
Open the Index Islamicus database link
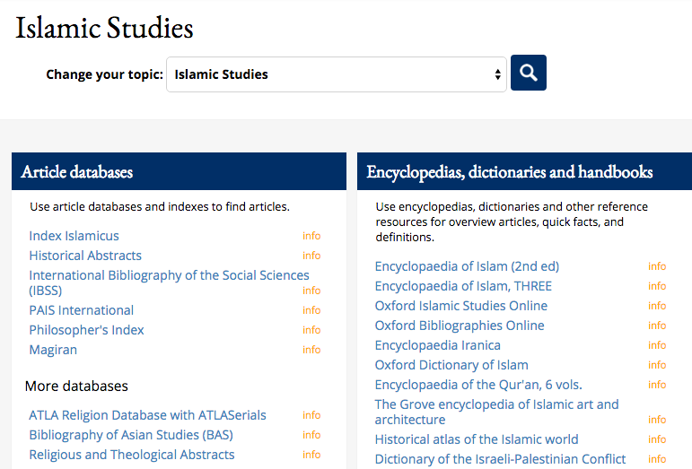point(74,236)
